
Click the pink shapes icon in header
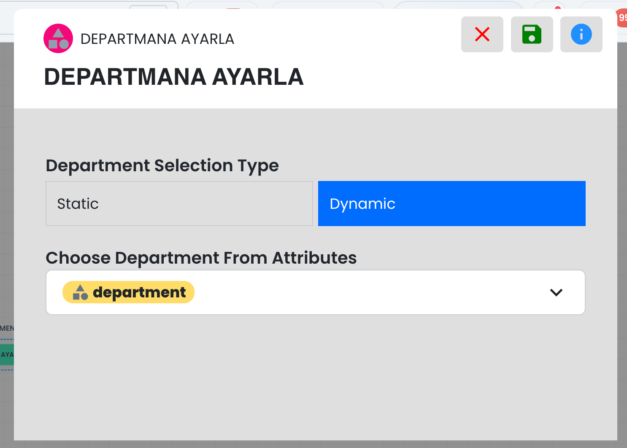(x=58, y=38)
